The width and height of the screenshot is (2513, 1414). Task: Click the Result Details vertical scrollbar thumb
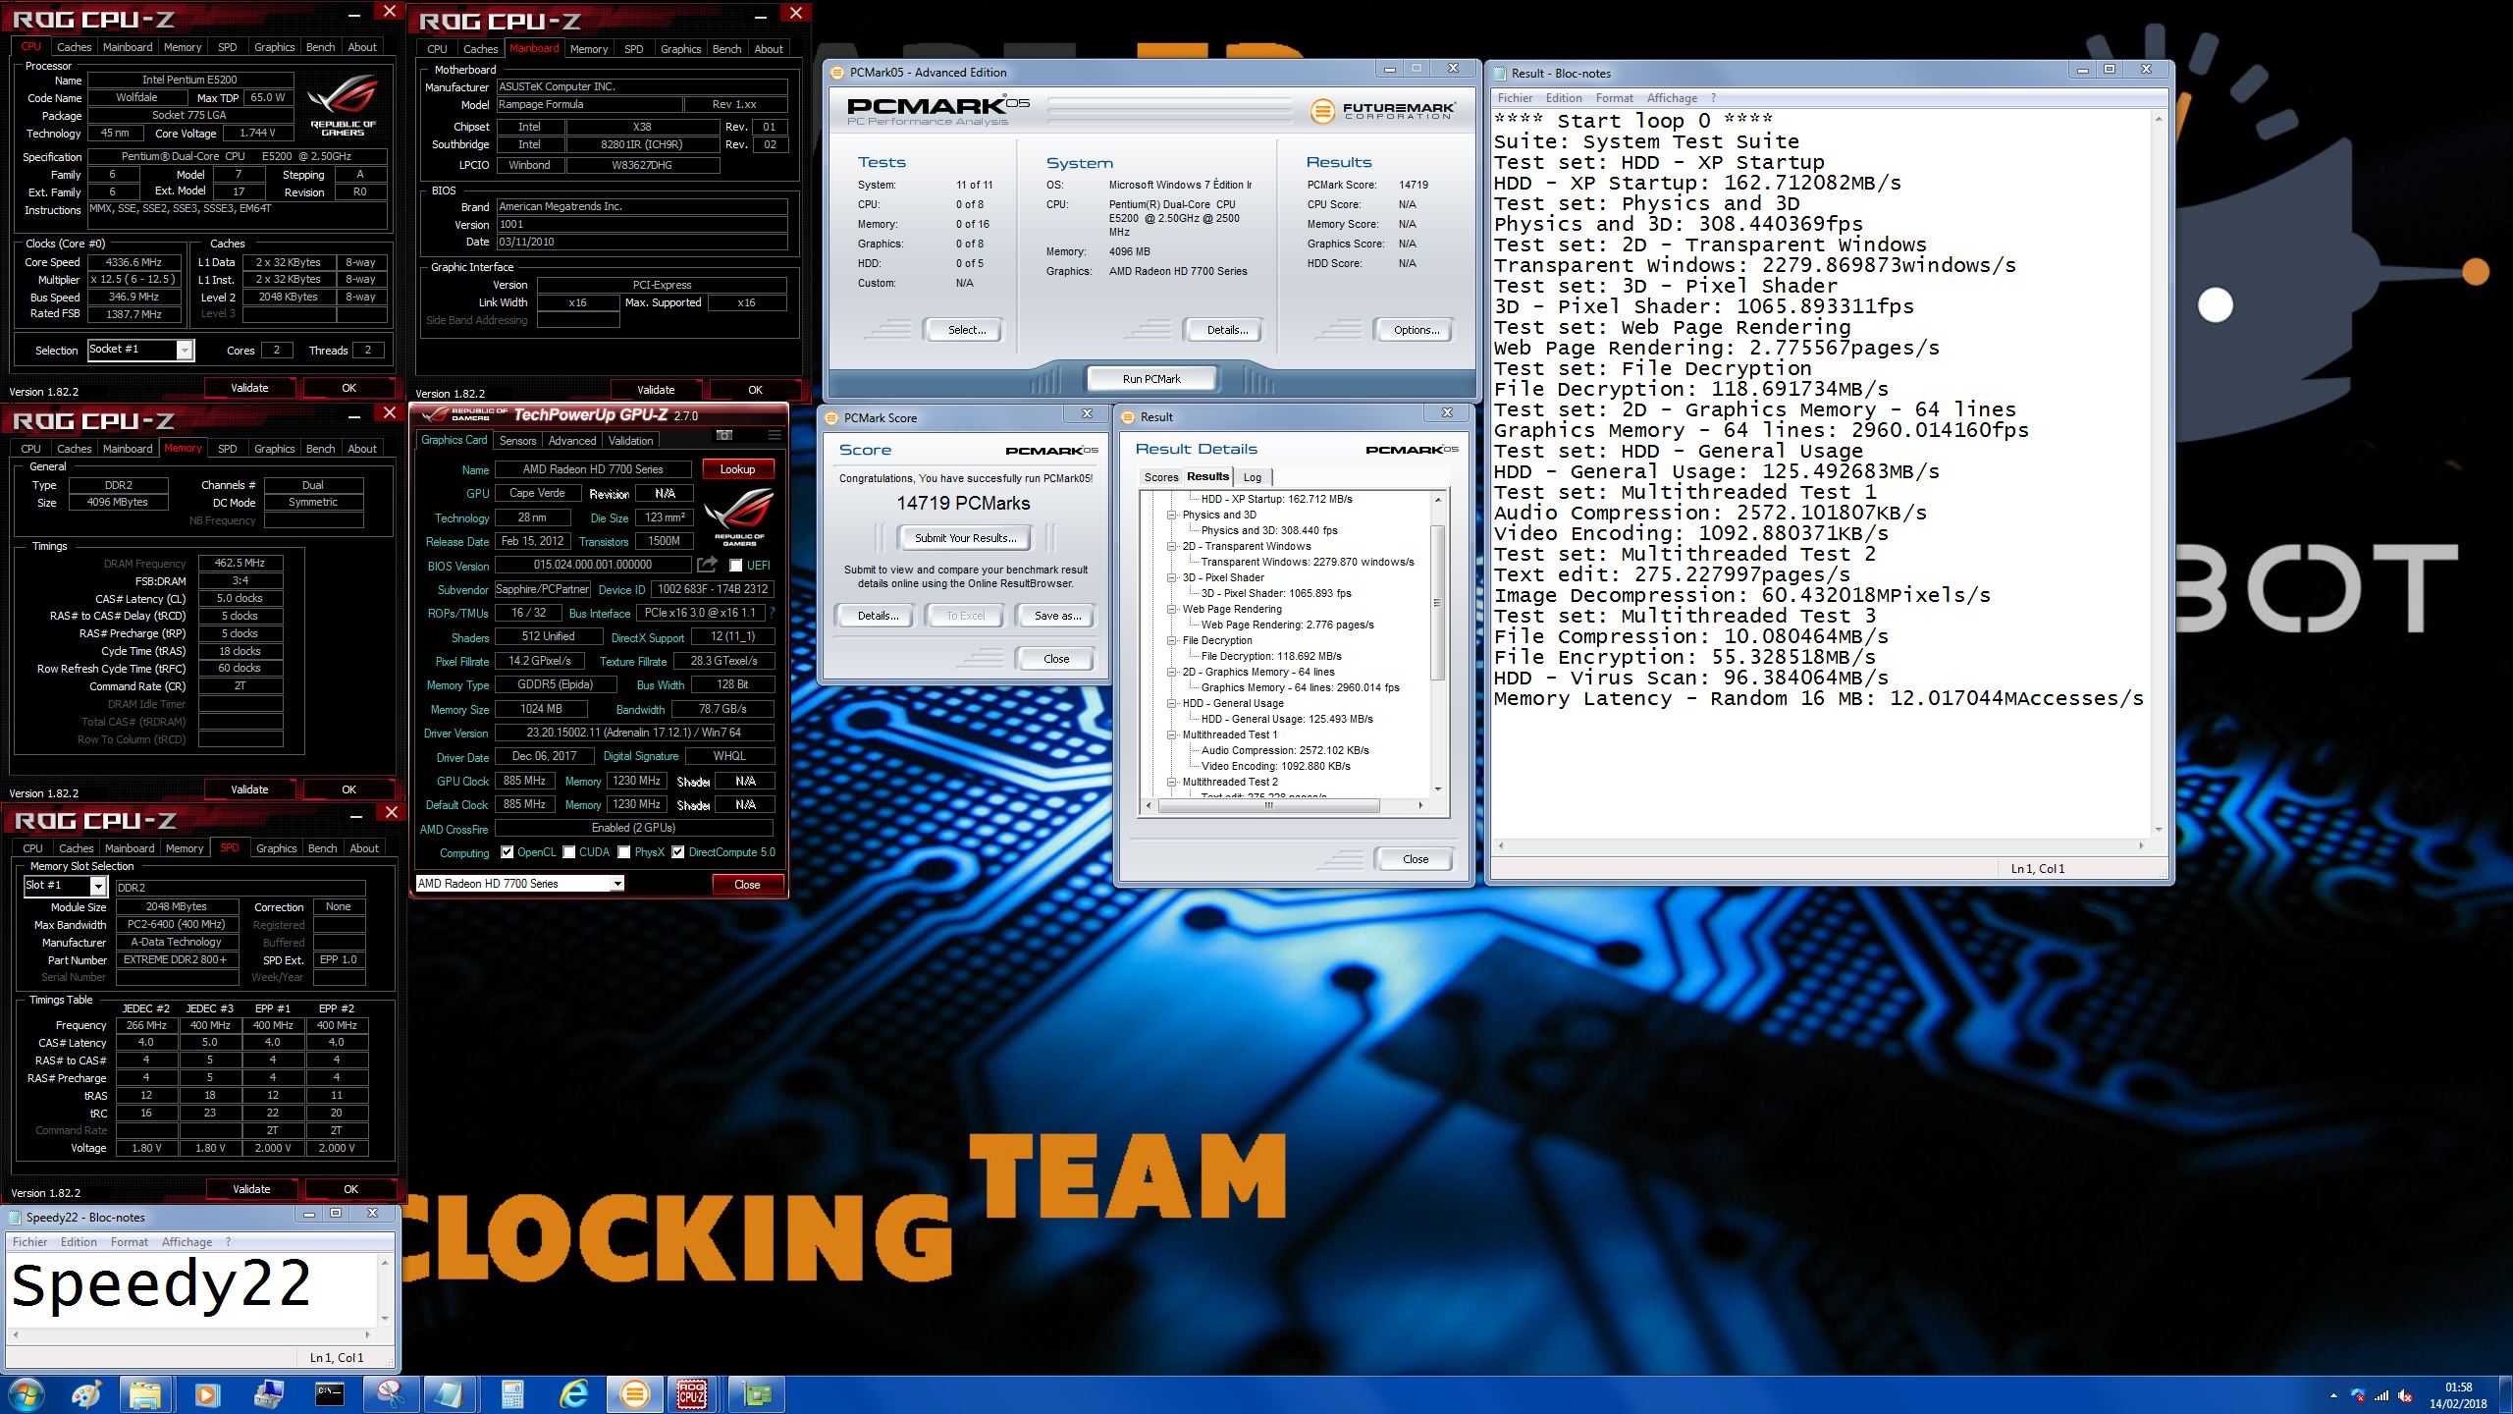[x=1438, y=602]
